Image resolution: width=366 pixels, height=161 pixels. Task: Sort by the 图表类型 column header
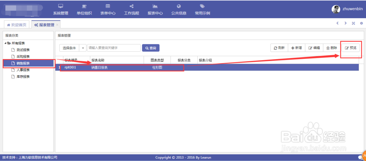(x=157, y=60)
